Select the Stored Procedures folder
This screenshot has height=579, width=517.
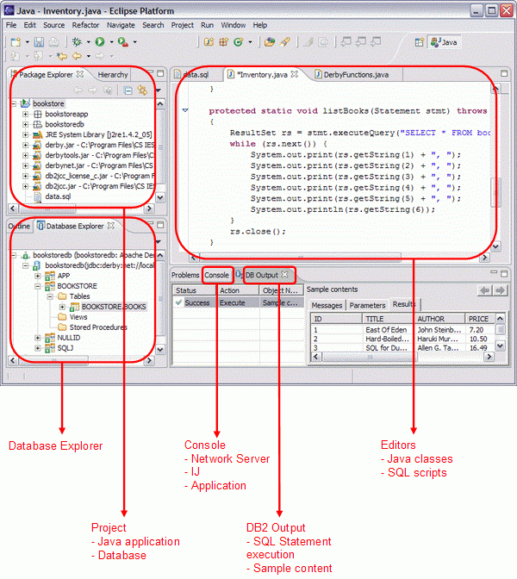pyautogui.click(x=93, y=327)
